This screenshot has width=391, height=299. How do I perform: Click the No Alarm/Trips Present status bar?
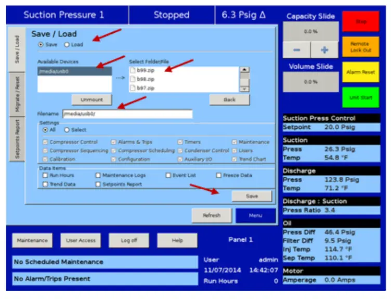[105, 279]
